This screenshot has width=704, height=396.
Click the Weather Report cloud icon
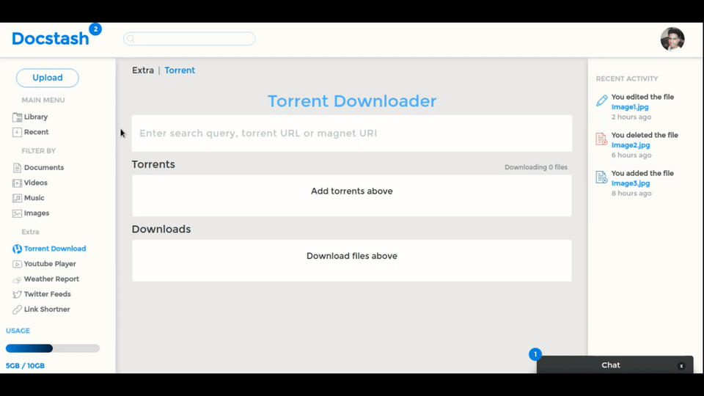18,279
